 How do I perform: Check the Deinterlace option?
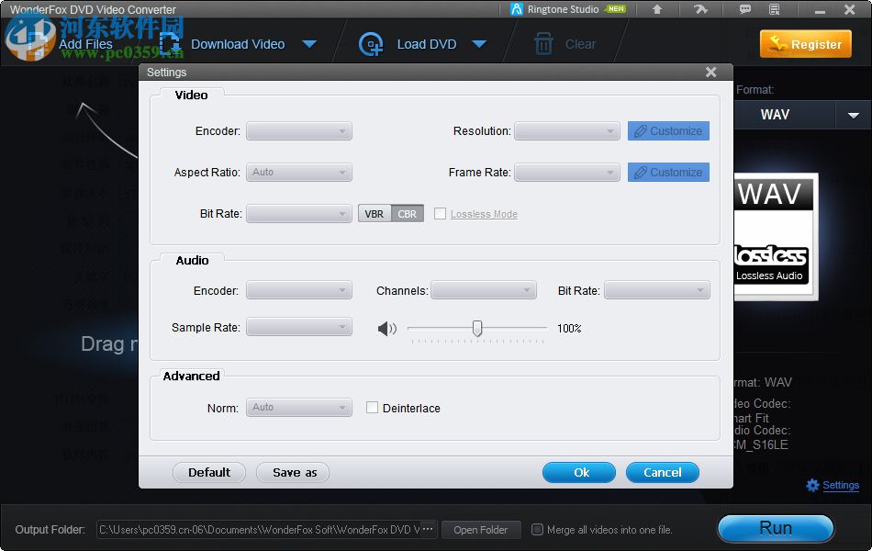[371, 408]
